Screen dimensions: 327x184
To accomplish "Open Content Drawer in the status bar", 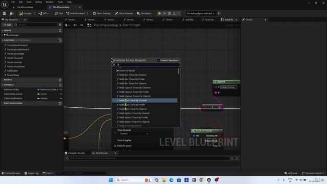I will coord(11,173).
